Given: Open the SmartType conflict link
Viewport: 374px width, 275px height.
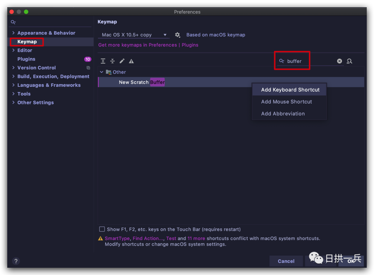Looking at the screenshot, I should (117, 238).
